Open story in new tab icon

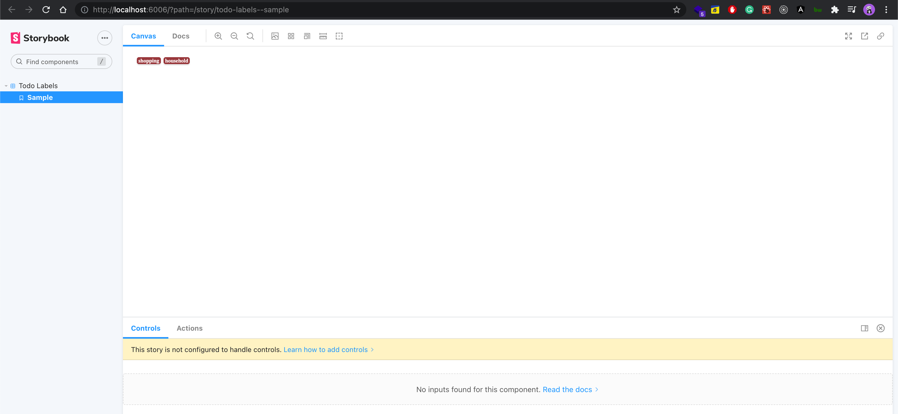(865, 36)
